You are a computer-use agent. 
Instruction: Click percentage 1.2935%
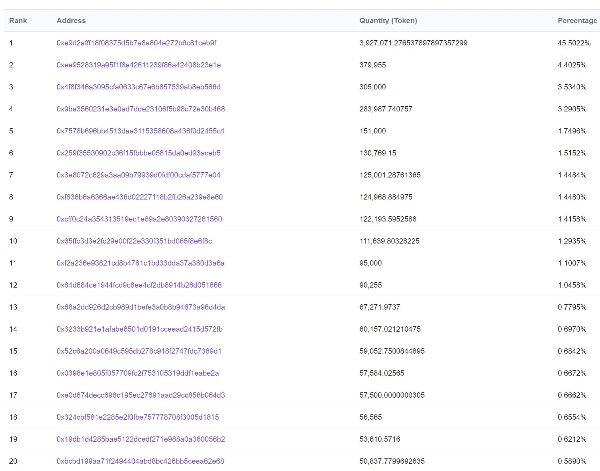click(572, 241)
